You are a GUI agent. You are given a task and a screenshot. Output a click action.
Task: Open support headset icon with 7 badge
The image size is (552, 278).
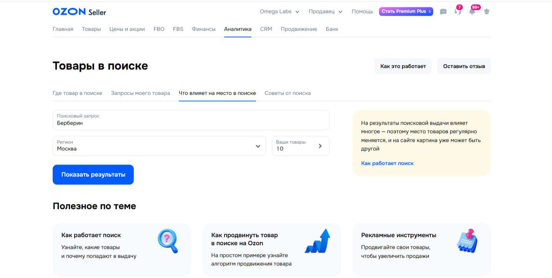click(x=457, y=12)
